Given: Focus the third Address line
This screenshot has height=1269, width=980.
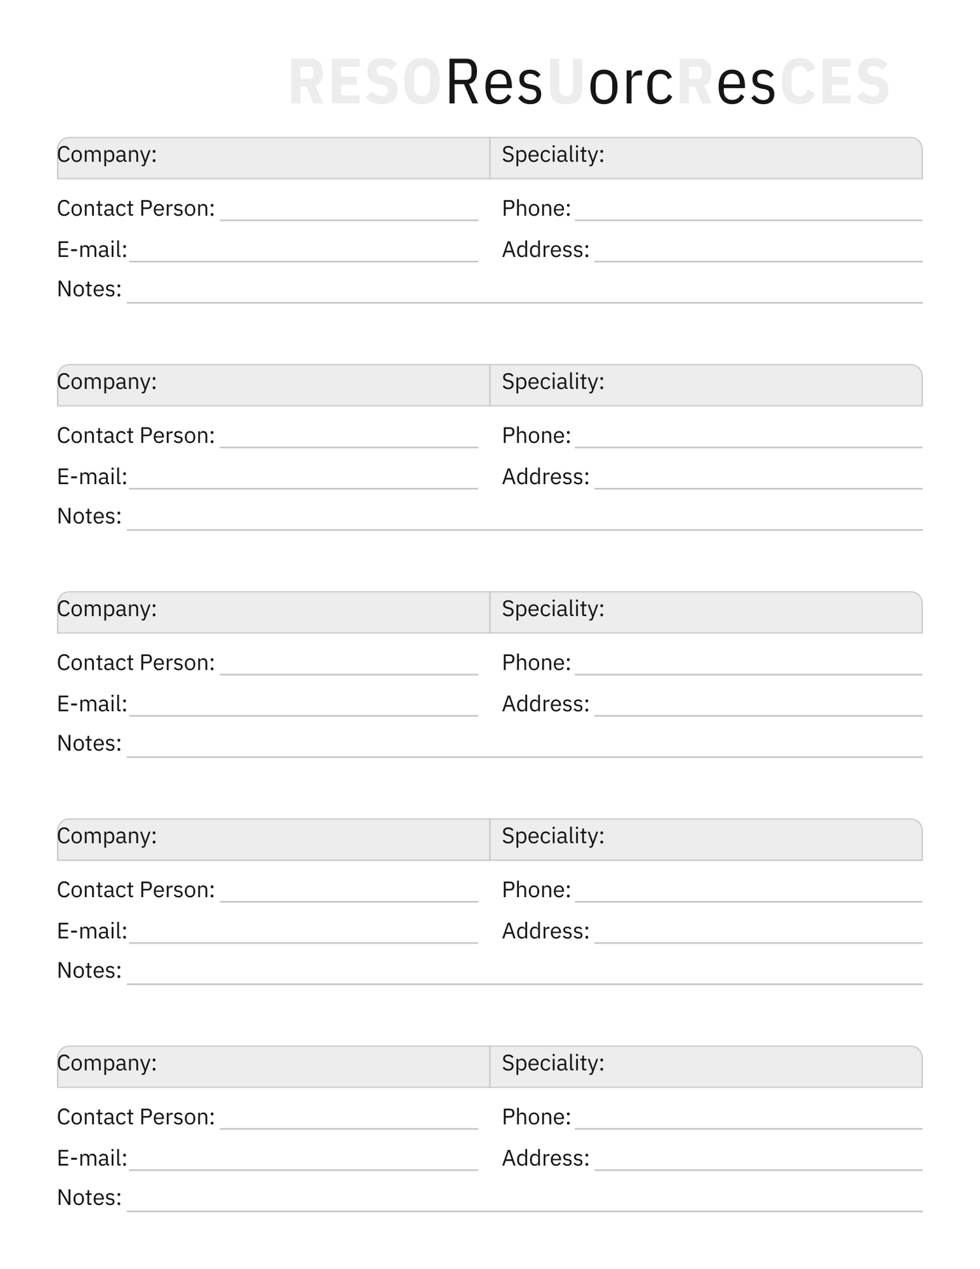Looking at the screenshot, I should [x=758, y=707].
